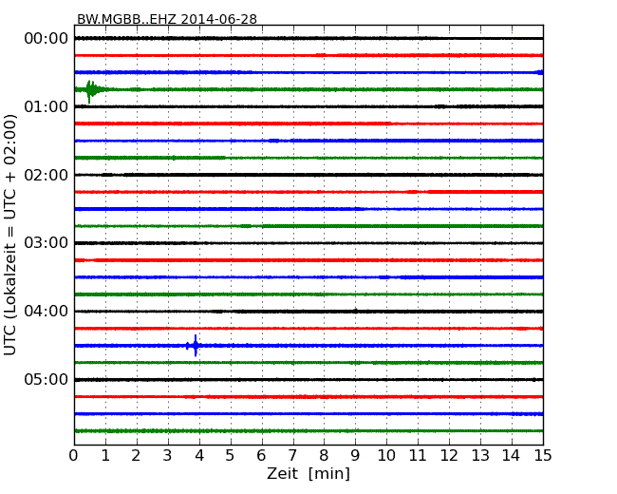Image resolution: width=617 pixels, height=494 pixels.
Task: Click x-axis tick label 9
Action: coord(355,456)
